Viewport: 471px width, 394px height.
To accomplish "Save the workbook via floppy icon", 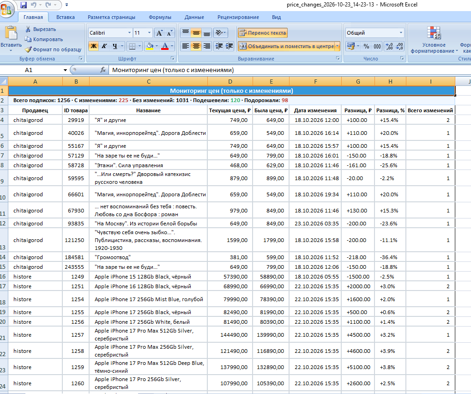I will point(24,5).
